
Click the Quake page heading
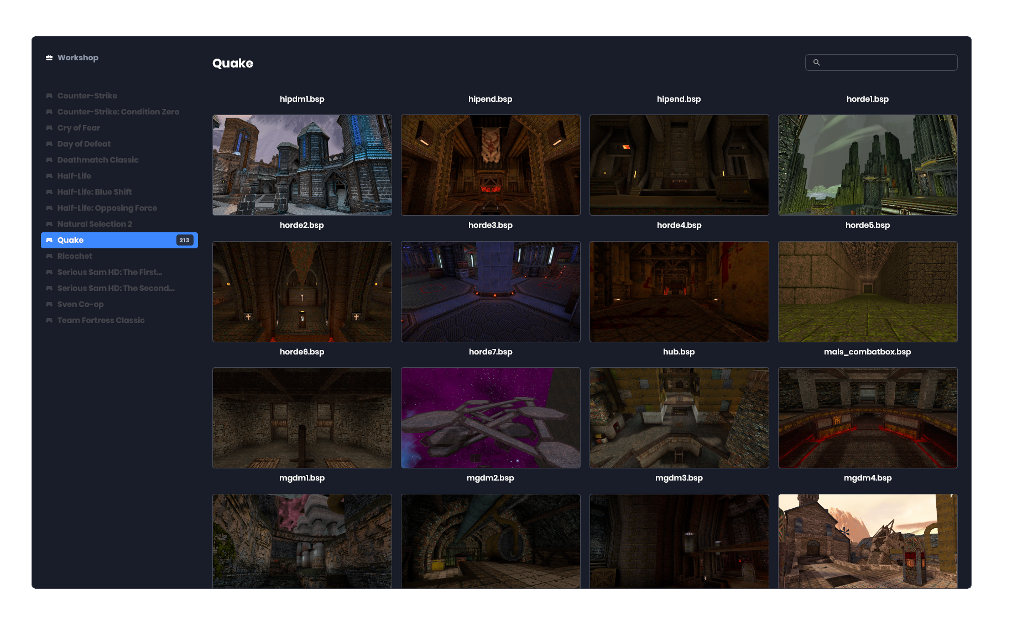(233, 63)
